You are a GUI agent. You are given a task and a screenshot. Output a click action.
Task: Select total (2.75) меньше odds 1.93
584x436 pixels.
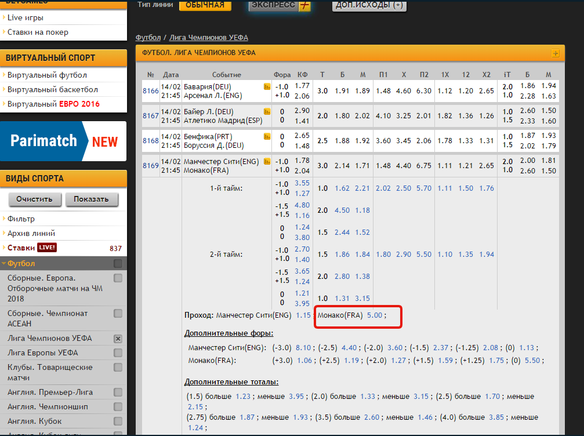click(x=300, y=417)
